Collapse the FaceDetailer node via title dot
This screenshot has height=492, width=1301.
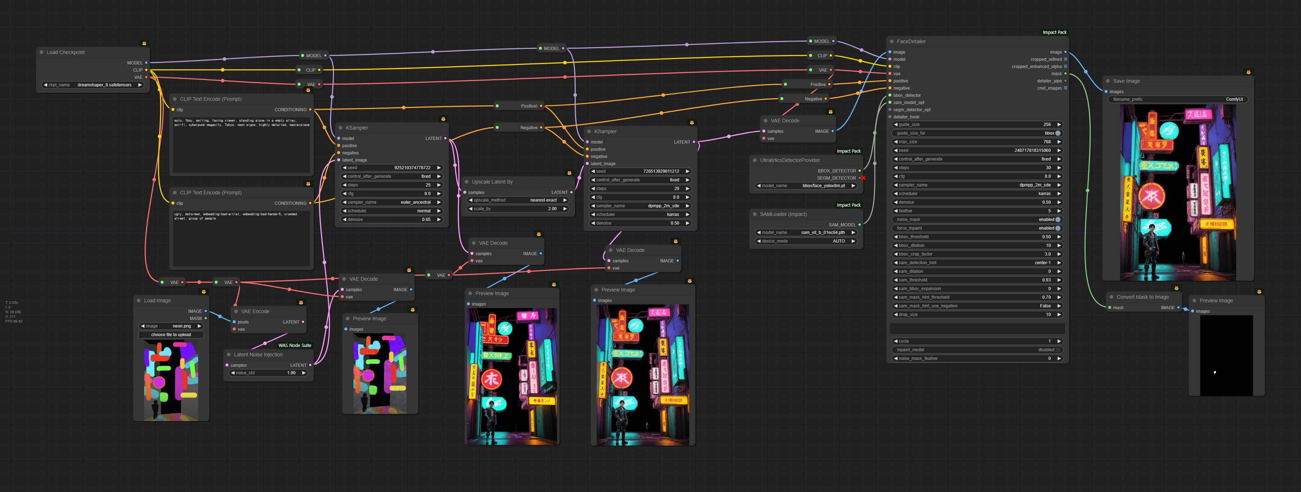click(891, 41)
